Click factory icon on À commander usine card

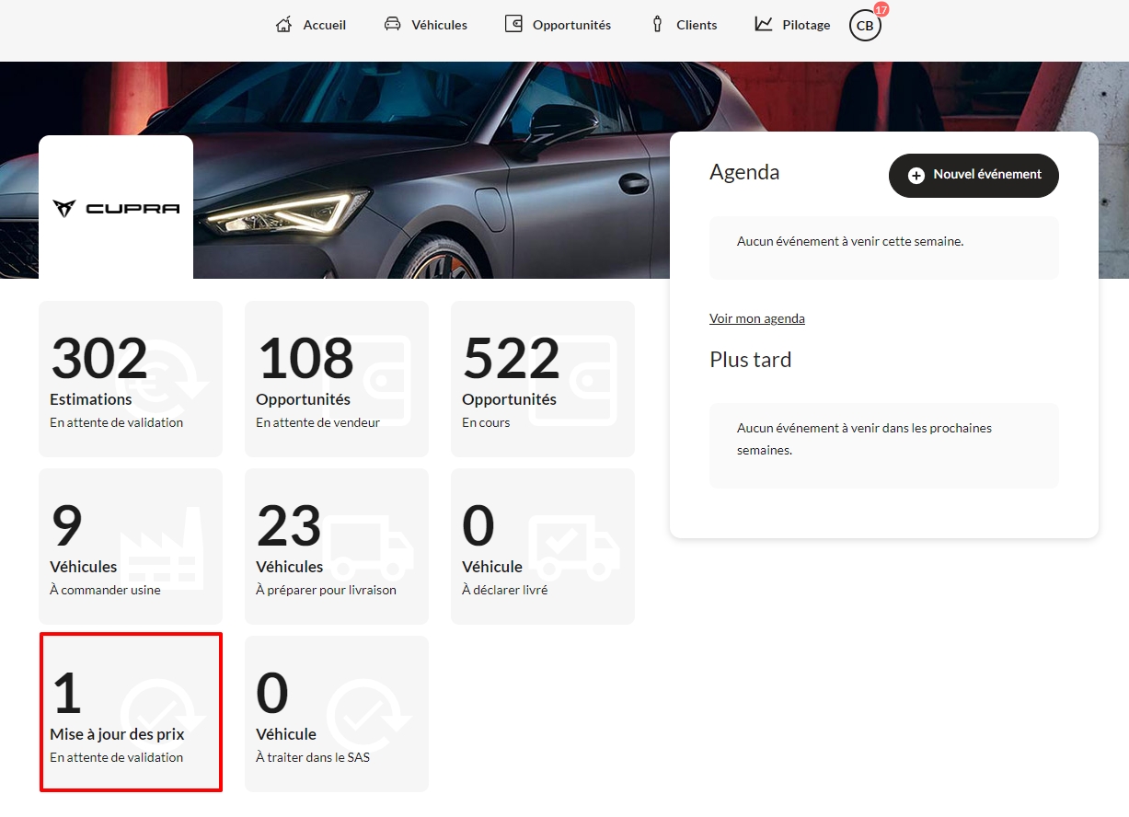pyautogui.click(x=161, y=548)
